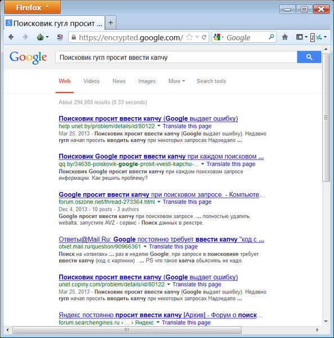
Task: Translate the forum.searchengines.ru result page
Action: tap(186, 322)
